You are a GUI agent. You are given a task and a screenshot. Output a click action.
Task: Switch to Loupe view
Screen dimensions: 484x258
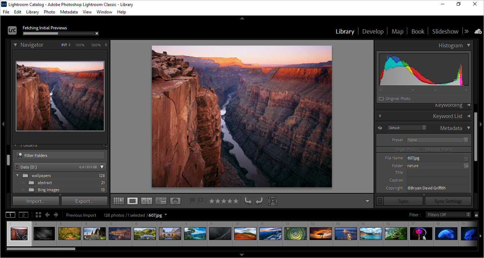tap(132, 201)
